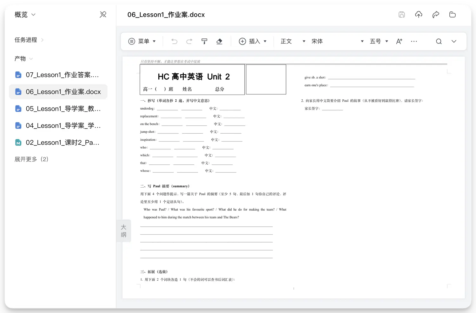Open the 正文 style dropdown
The image size is (476, 313).
click(293, 41)
